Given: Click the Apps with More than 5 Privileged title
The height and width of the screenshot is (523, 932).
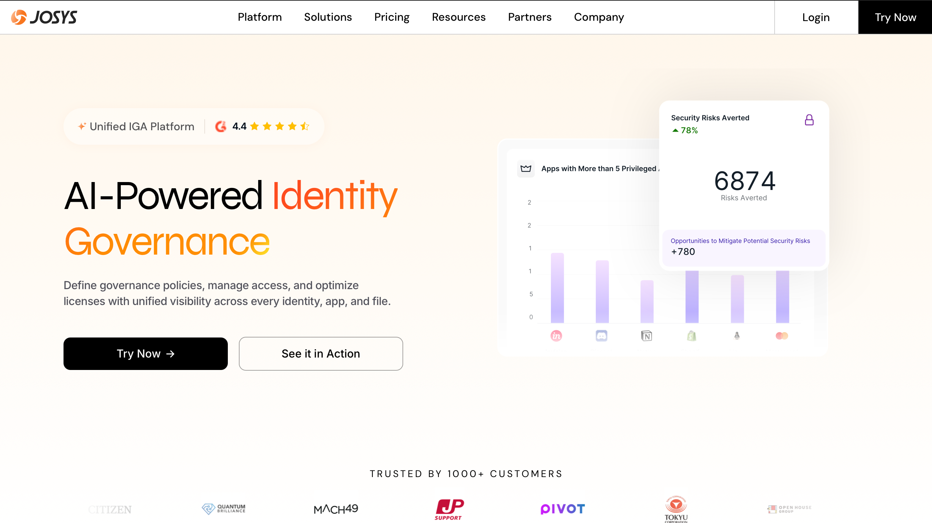Looking at the screenshot, I should point(600,169).
